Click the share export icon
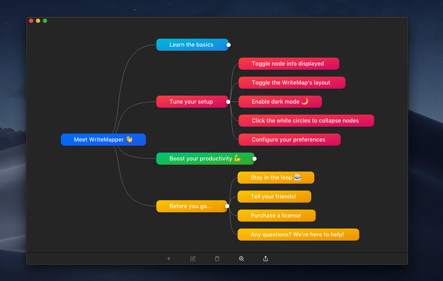The image size is (443, 281). click(266, 259)
